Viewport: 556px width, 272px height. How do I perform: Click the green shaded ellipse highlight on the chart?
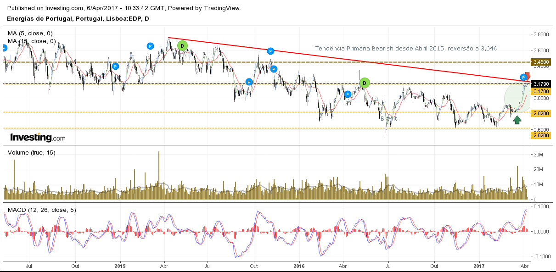click(x=517, y=97)
